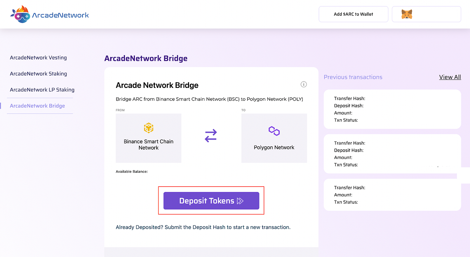Open ArcadeNetwork Vesting page
Image resolution: width=470 pixels, height=257 pixels.
point(38,58)
